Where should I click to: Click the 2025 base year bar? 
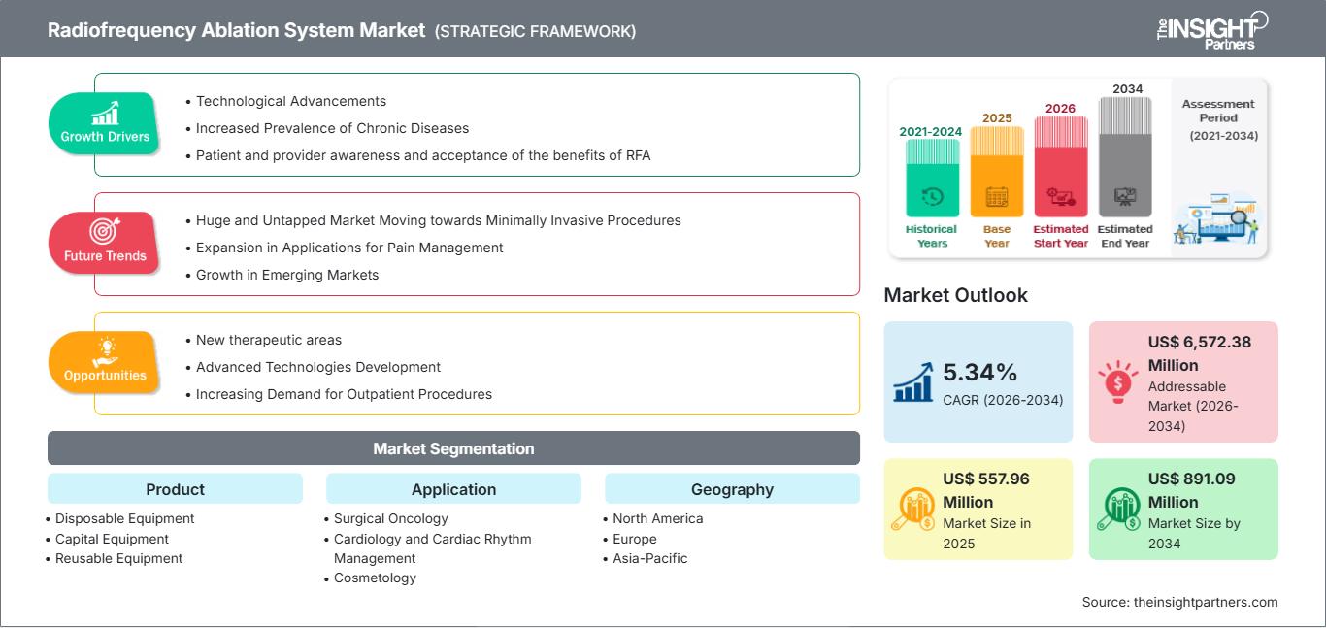pyautogui.click(x=997, y=171)
